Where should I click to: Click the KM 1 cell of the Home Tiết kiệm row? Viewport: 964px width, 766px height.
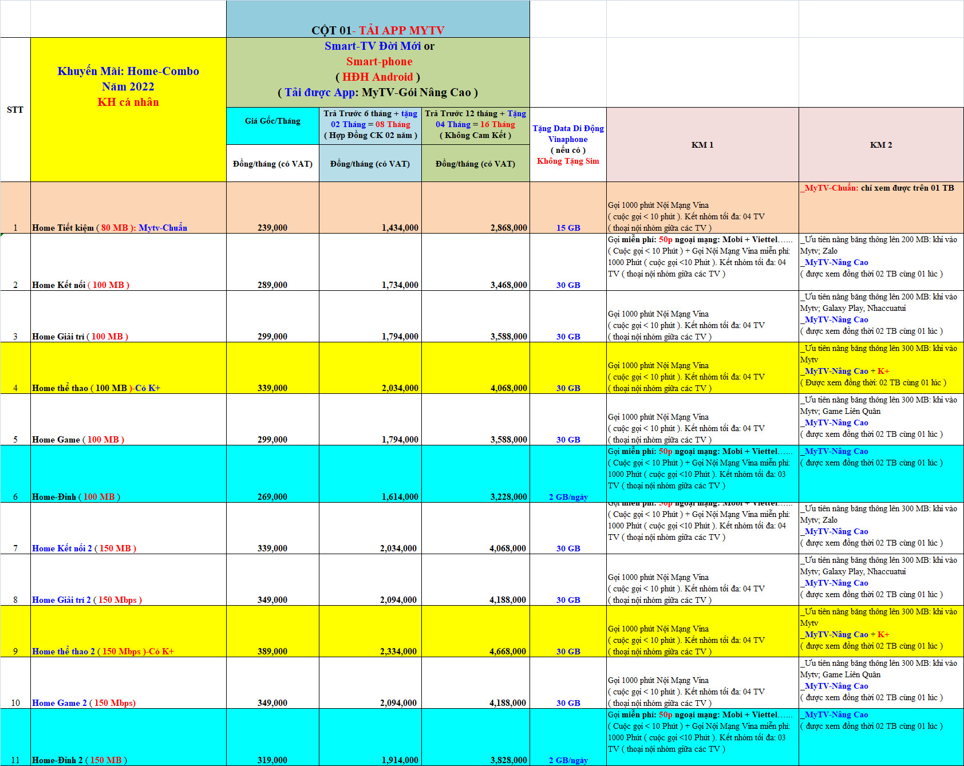tap(702, 208)
